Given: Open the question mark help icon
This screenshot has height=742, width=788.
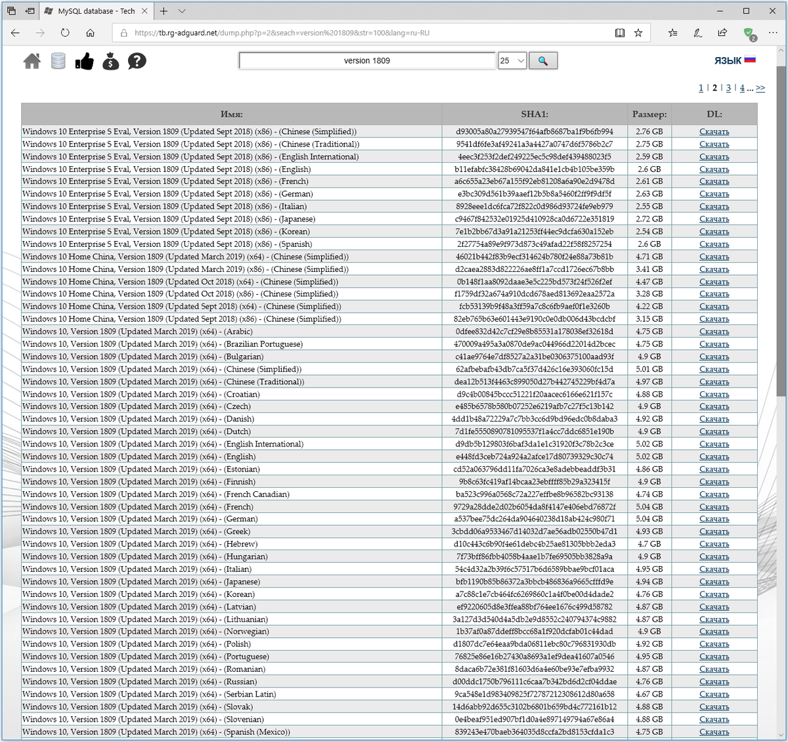Looking at the screenshot, I should 137,61.
